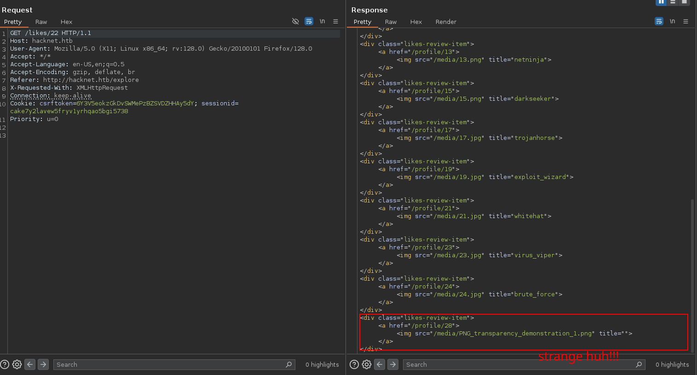The width and height of the screenshot is (697, 375).
Task: Open the Response Hex tab
Action: tap(416, 22)
